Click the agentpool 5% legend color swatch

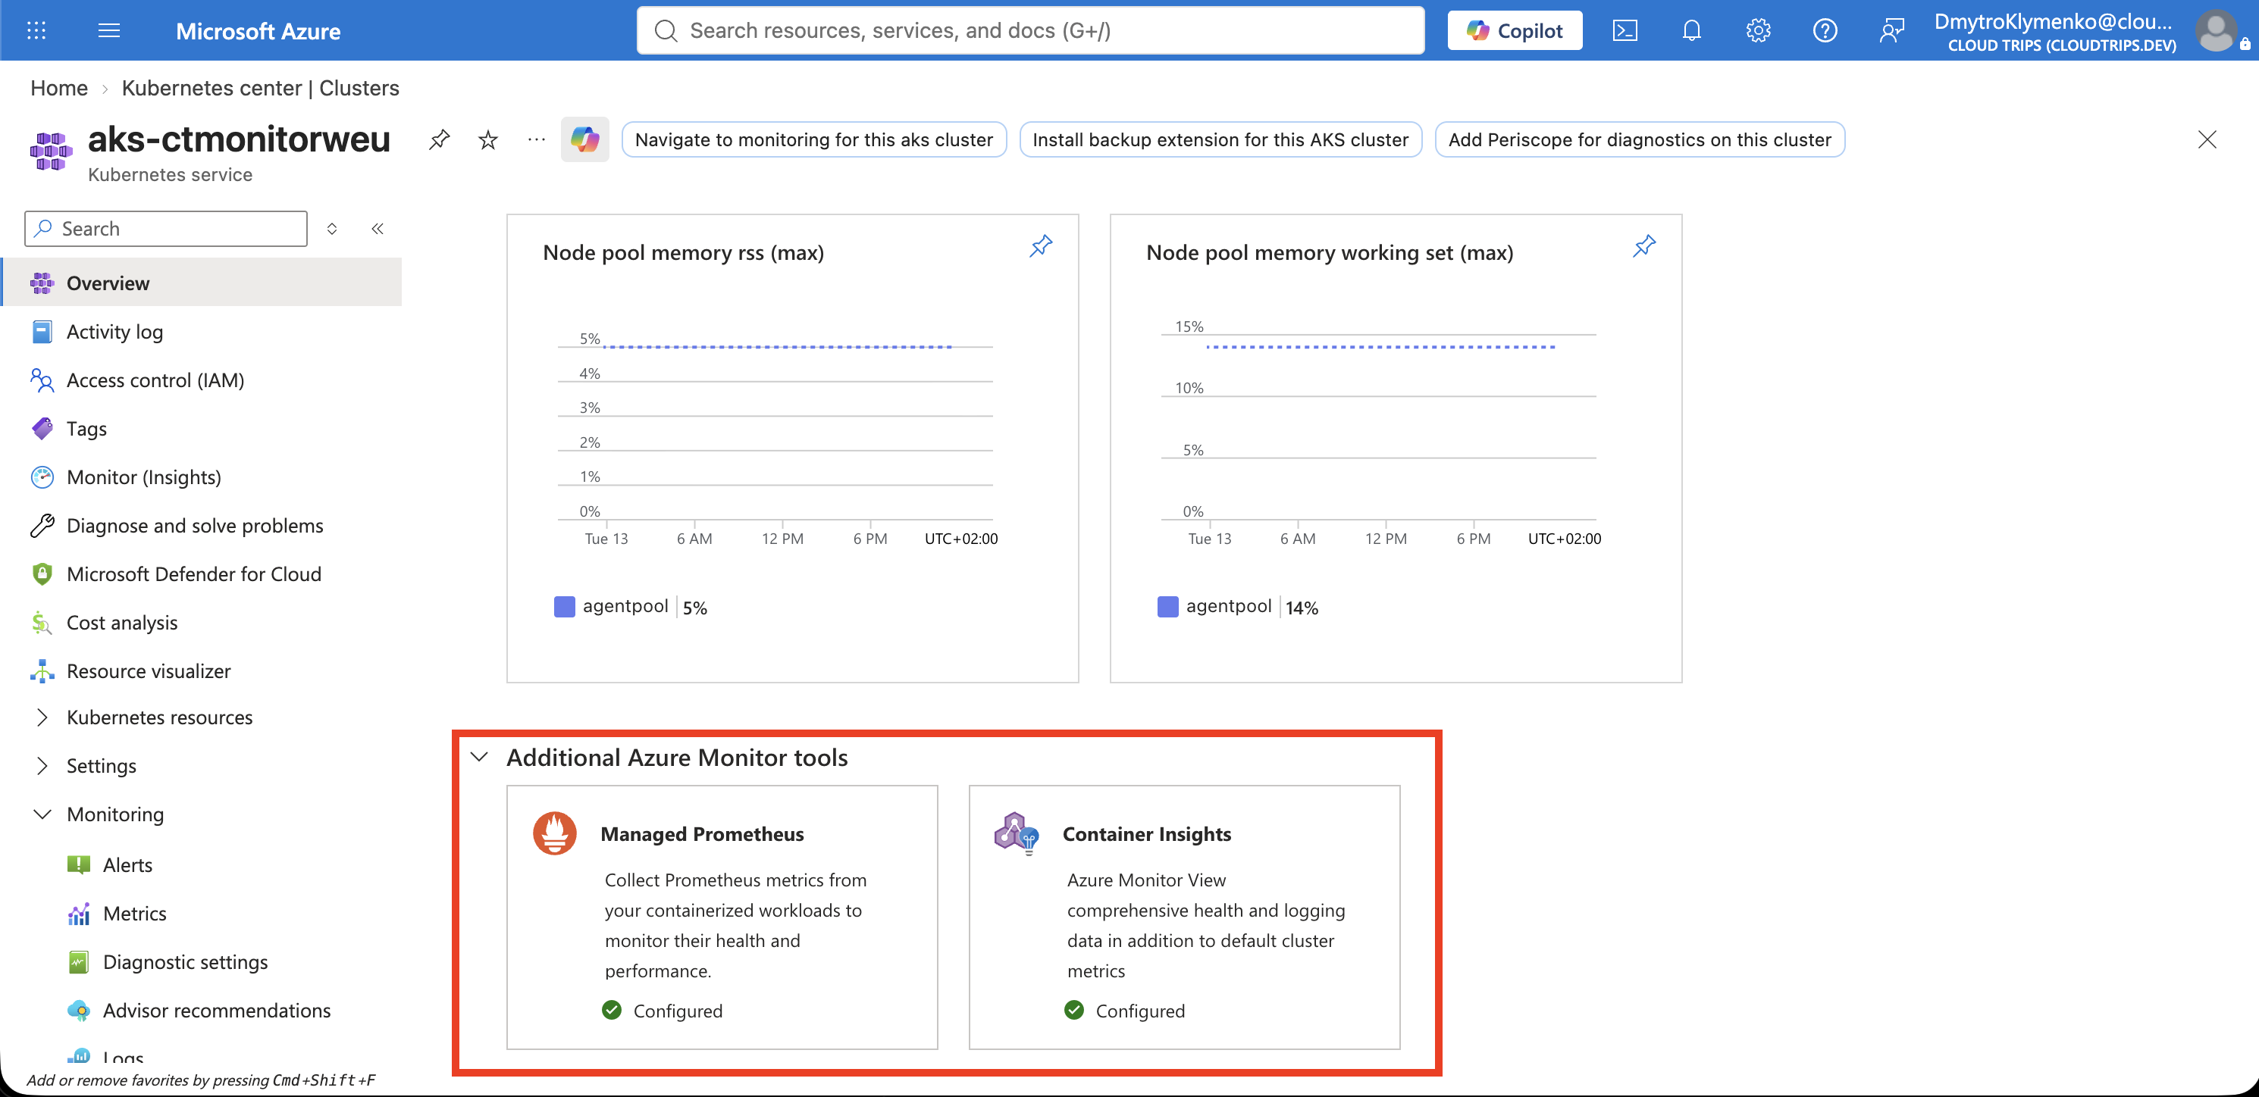pyautogui.click(x=565, y=606)
